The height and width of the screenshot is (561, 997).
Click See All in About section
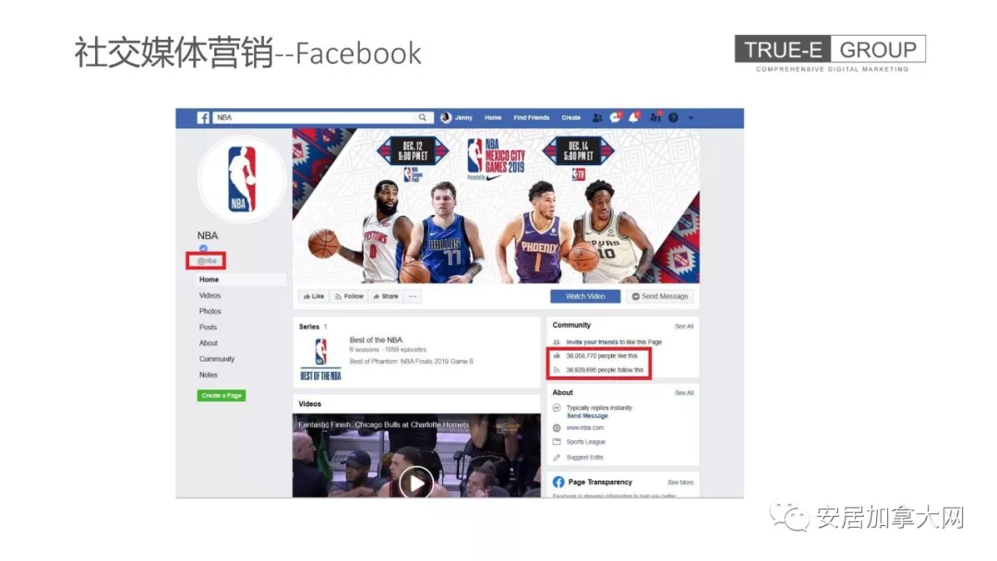coord(684,393)
